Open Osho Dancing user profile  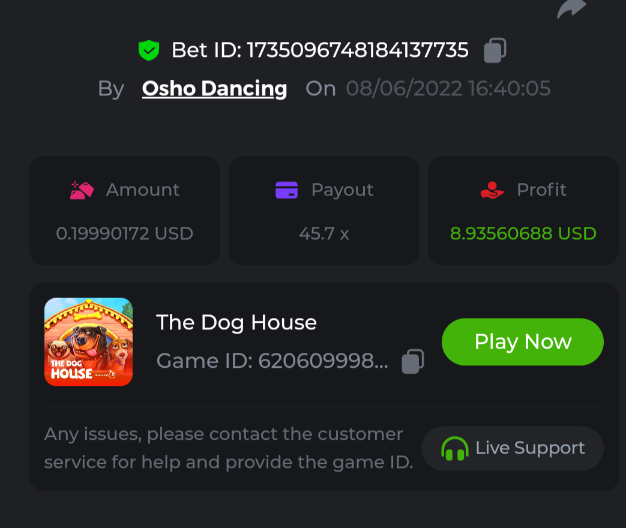[214, 89]
